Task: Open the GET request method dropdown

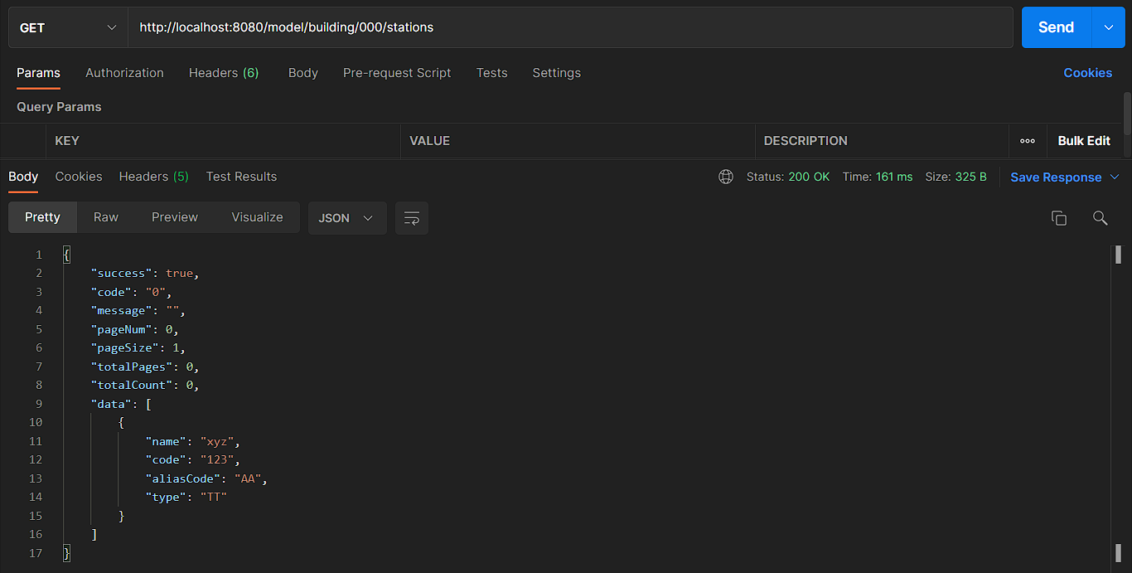Action: pyautogui.click(x=66, y=27)
